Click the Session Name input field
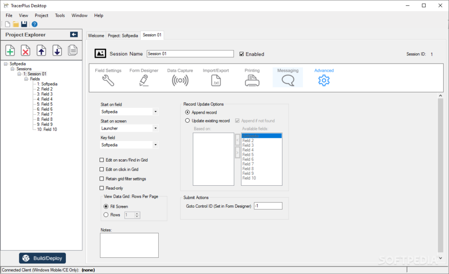Screen dimensions: 449x274 (190, 54)
